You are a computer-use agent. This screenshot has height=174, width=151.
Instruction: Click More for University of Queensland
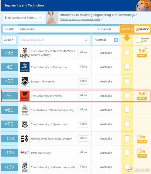click(84, 124)
